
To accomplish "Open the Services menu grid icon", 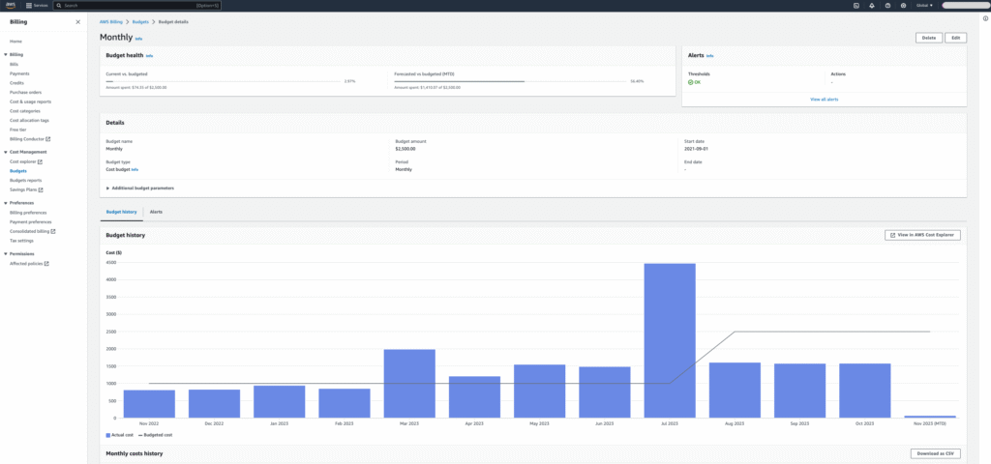I will [x=28, y=5].
